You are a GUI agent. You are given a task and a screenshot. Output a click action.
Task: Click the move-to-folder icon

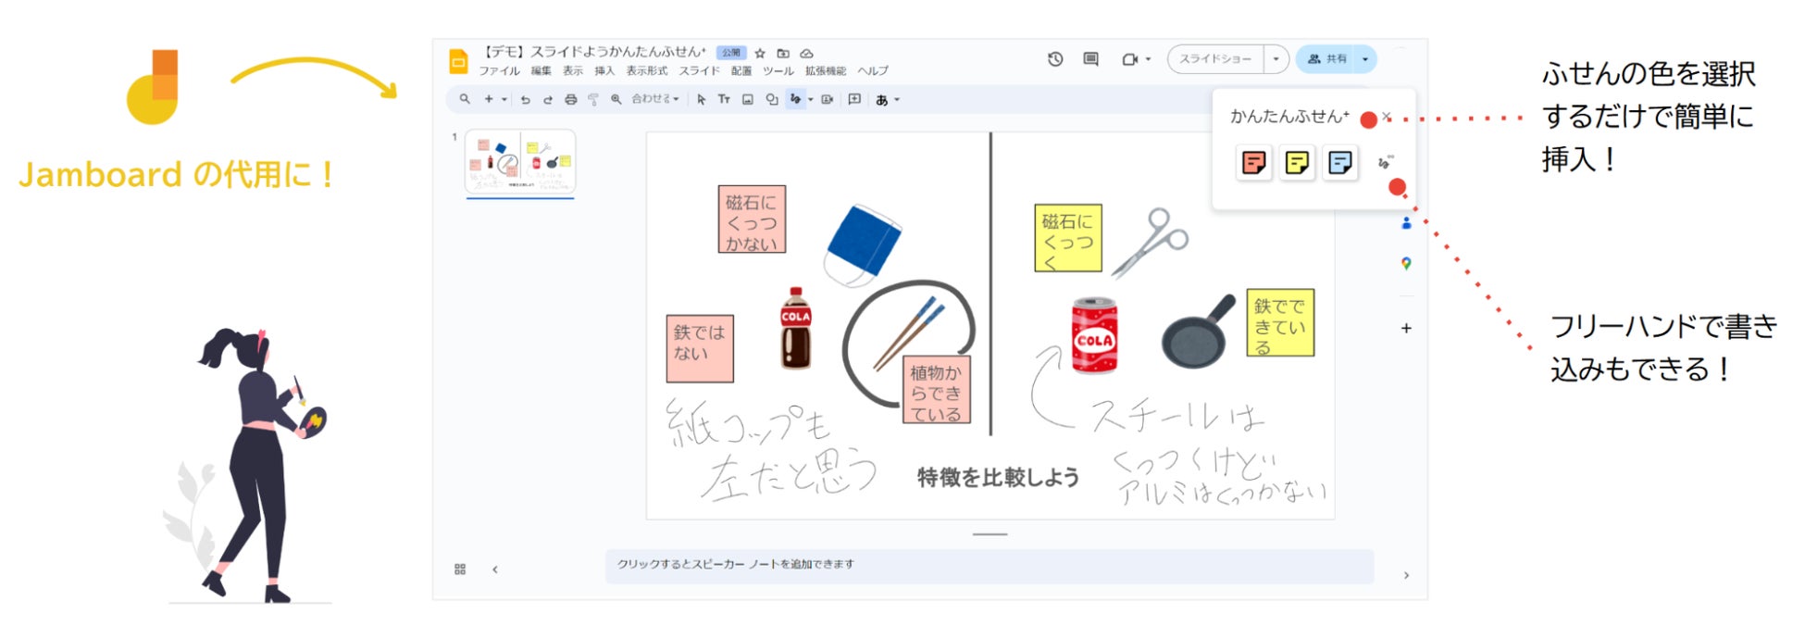783,53
